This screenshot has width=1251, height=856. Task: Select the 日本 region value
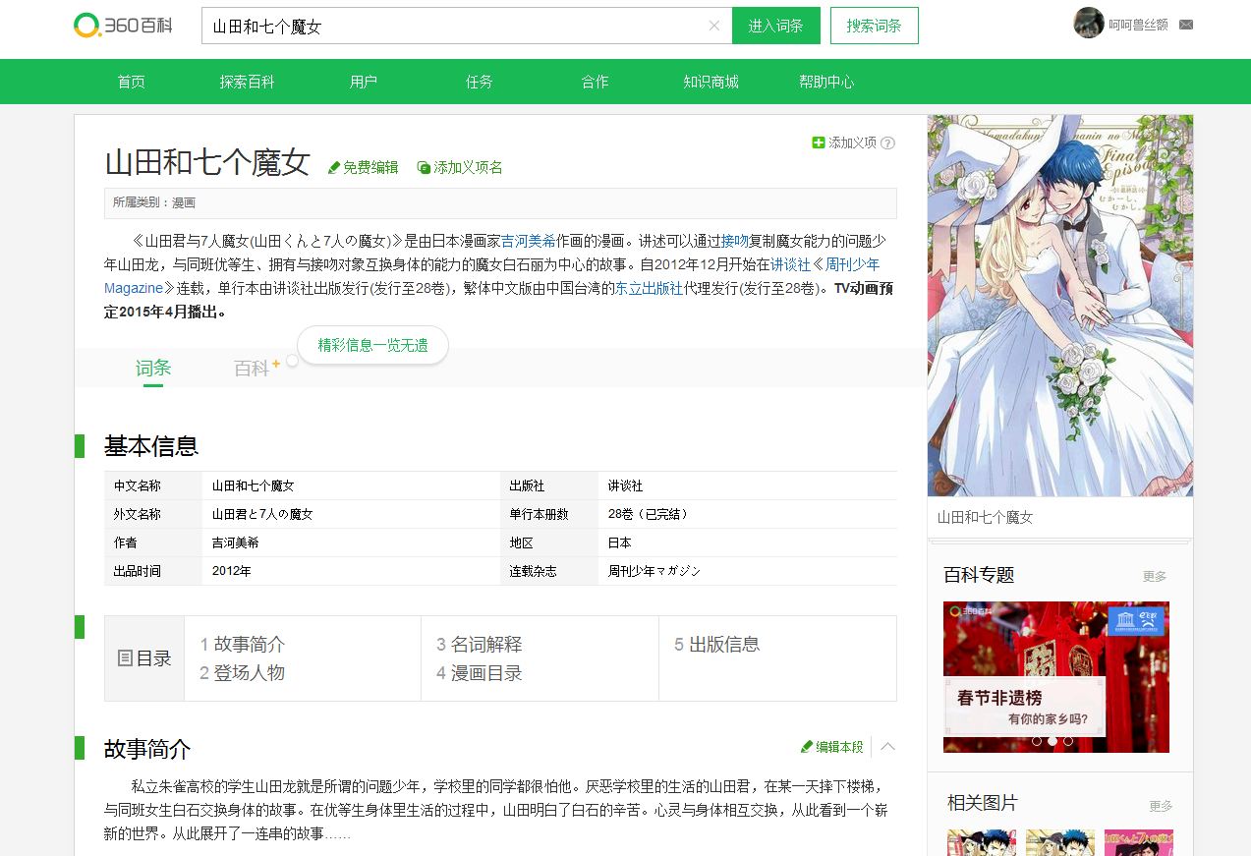pos(619,542)
